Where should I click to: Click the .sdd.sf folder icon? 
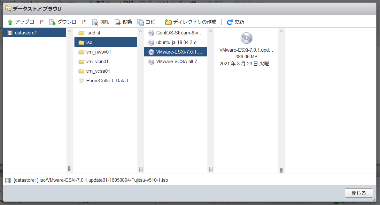pyautogui.click(x=81, y=33)
